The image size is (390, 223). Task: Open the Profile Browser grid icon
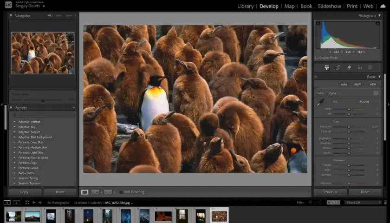pos(376,93)
